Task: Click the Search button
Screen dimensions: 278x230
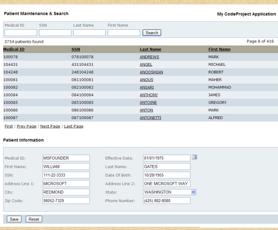Action: [x=152, y=33]
